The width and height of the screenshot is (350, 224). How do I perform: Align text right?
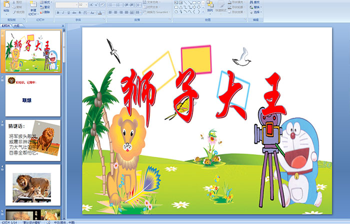pos(121,12)
